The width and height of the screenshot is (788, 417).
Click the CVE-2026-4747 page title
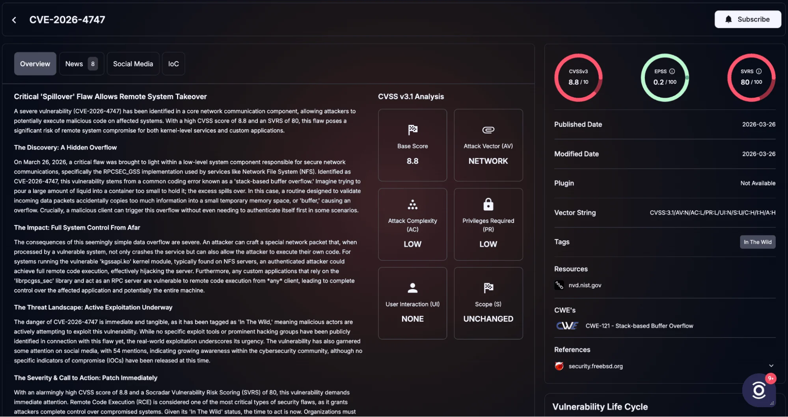coord(67,20)
